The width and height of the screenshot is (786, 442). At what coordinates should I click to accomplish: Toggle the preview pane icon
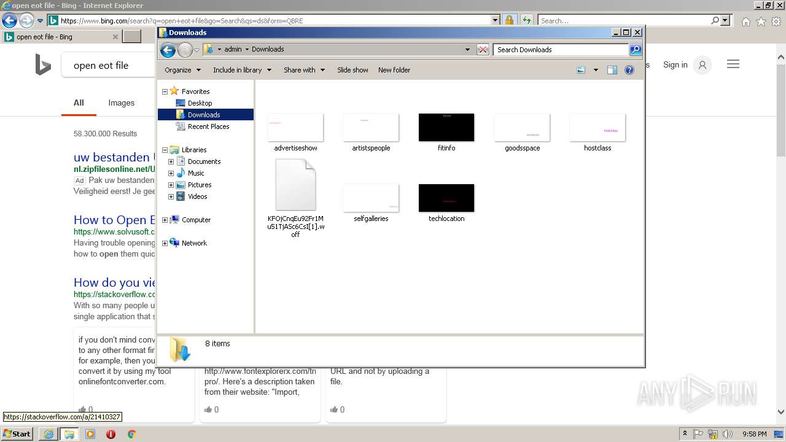[x=612, y=70]
